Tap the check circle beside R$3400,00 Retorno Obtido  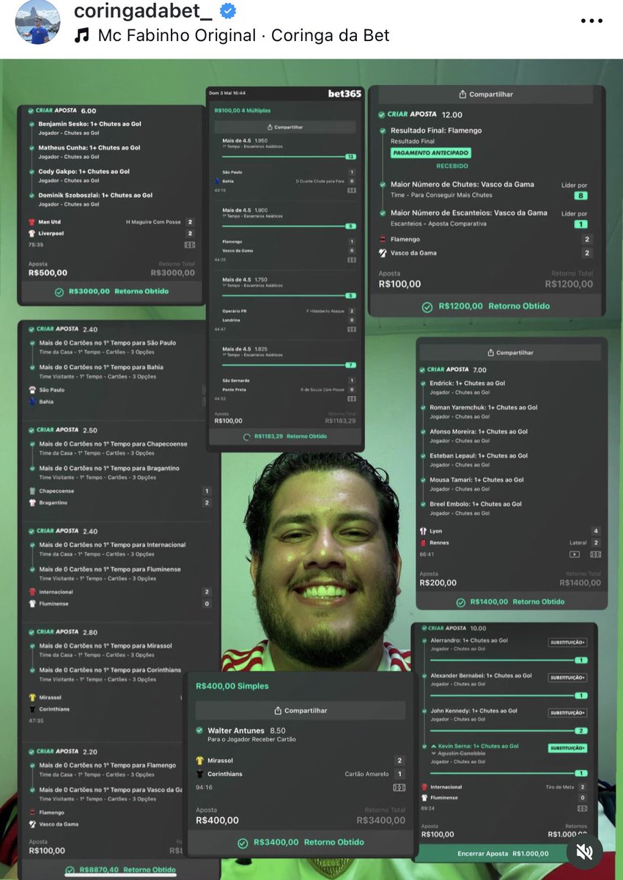coord(243,843)
